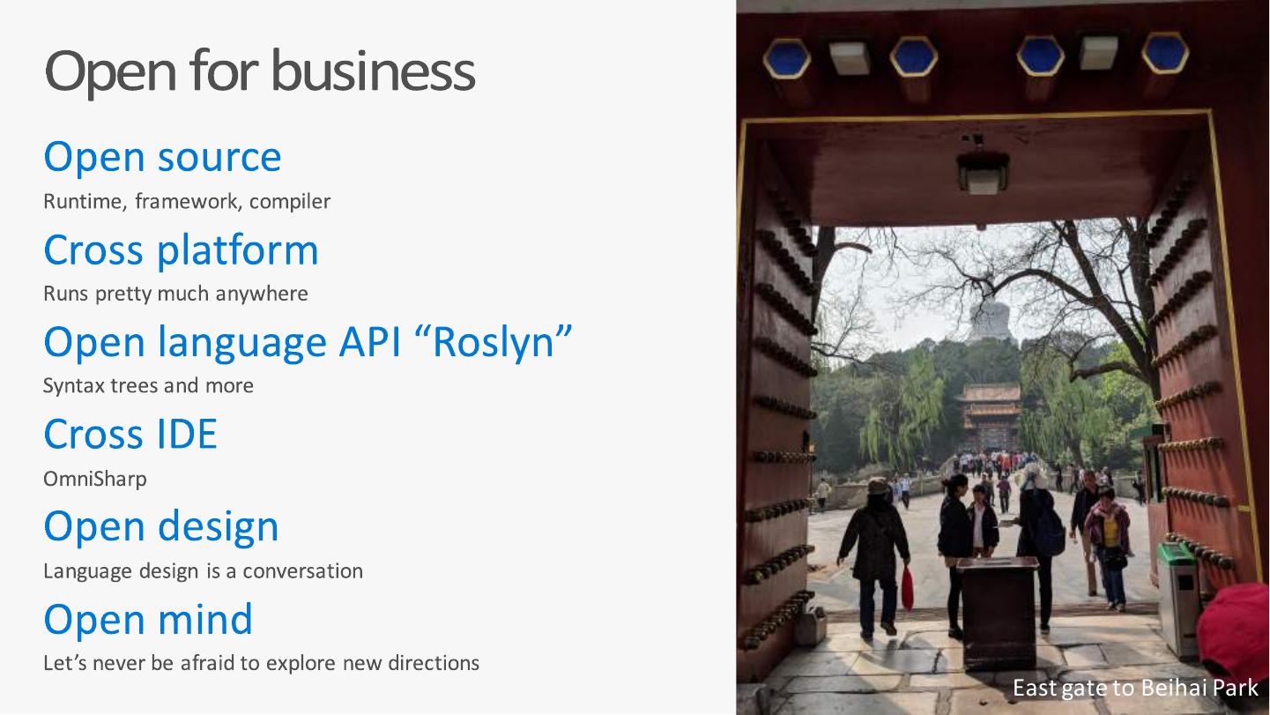Select the "Open mind" heading

(x=148, y=619)
